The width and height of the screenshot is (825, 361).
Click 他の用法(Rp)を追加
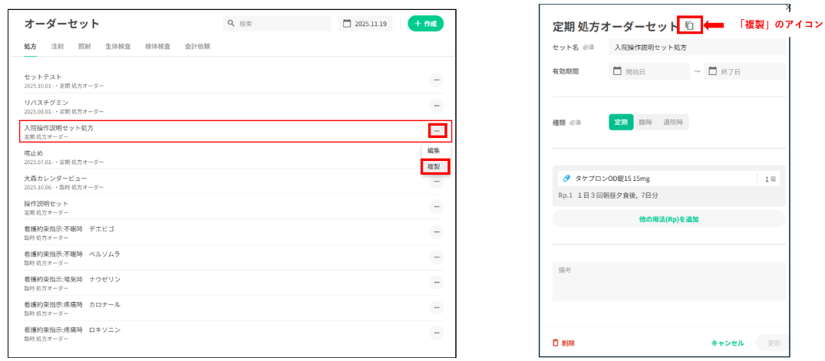tap(668, 219)
